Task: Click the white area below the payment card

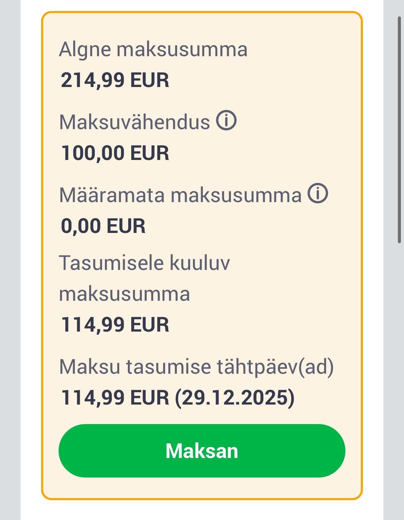Action: (x=201, y=510)
